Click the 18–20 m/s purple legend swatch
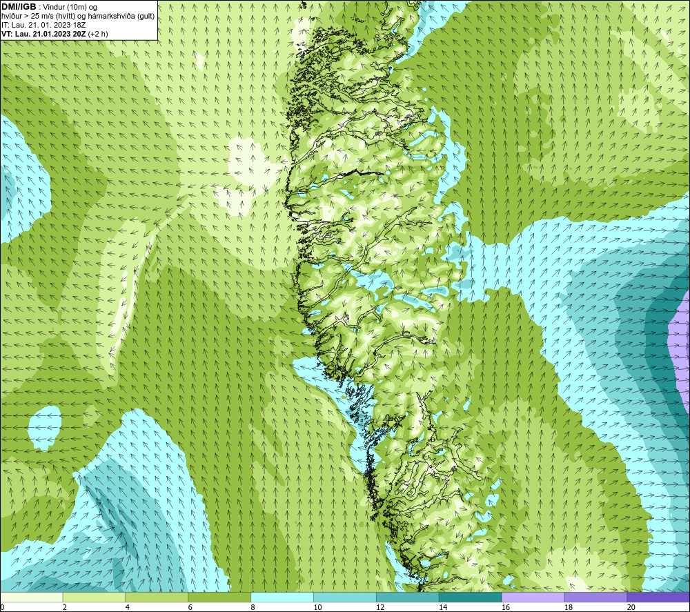This screenshot has width=690, height=612. pyautogui.click(x=596, y=598)
